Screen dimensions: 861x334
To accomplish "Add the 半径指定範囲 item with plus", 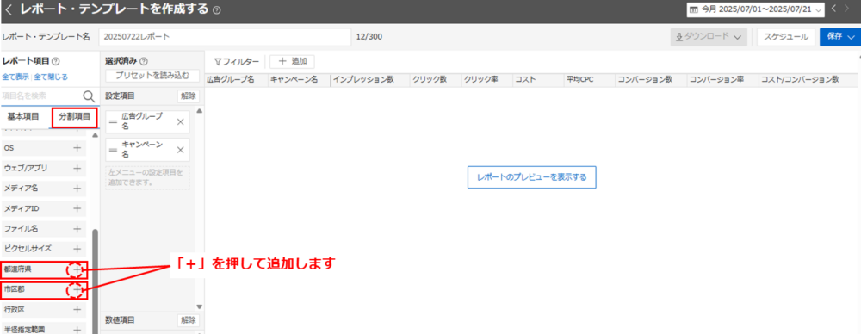I will click(77, 330).
